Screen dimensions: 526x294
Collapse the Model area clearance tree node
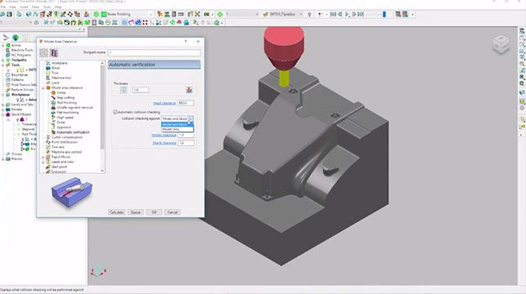[x=43, y=87]
